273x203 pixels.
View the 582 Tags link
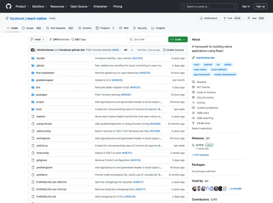click(79, 40)
